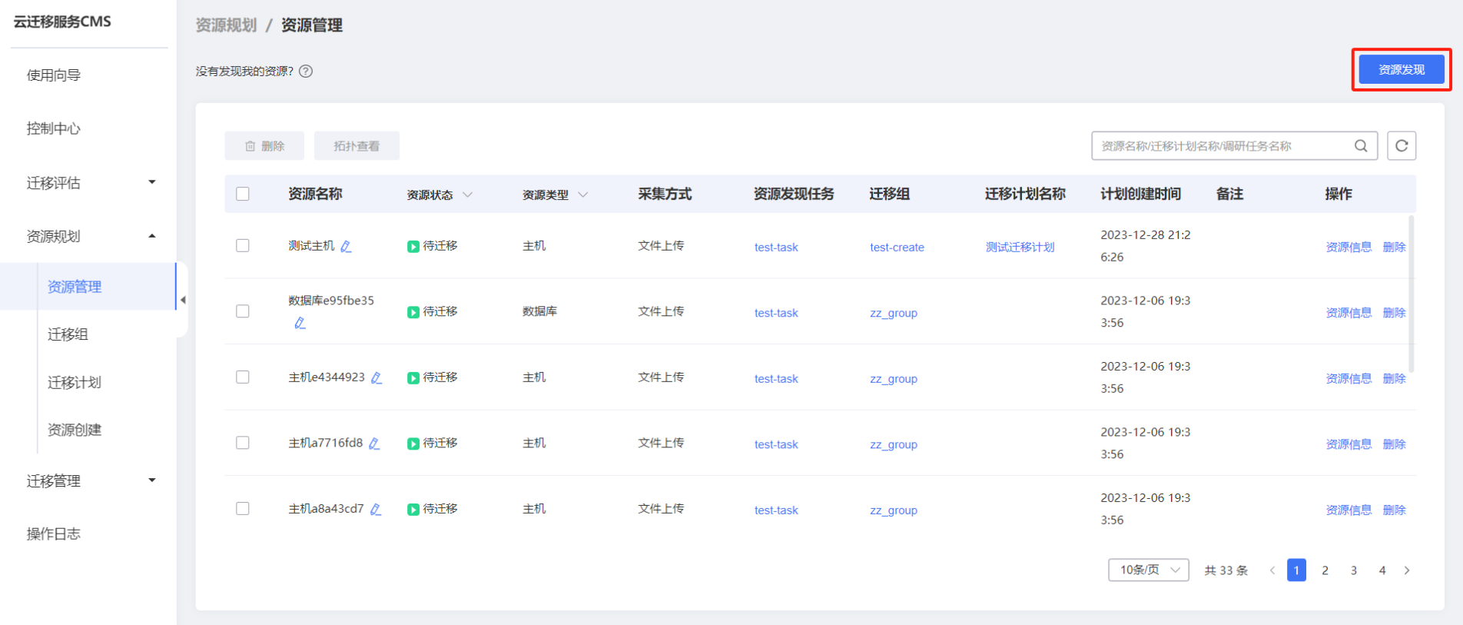Go to page 2
Viewport: 1463px width, 625px height.
1325,570
